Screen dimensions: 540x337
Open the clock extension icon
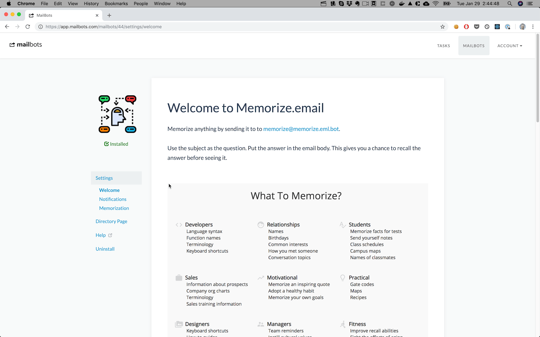coord(487,27)
